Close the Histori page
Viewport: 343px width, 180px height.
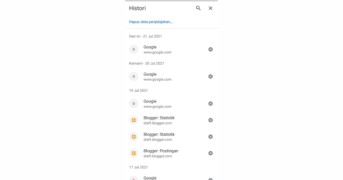click(x=210, y=8)
